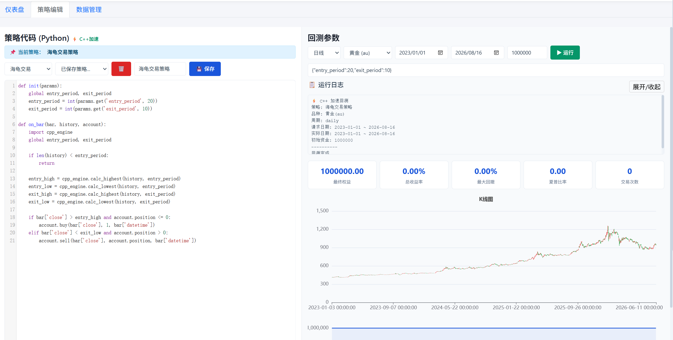Click code line 21 account.sell call
The height and width of the screenshot is (340, 673).
pyautogui.click(x=117, y=241)
